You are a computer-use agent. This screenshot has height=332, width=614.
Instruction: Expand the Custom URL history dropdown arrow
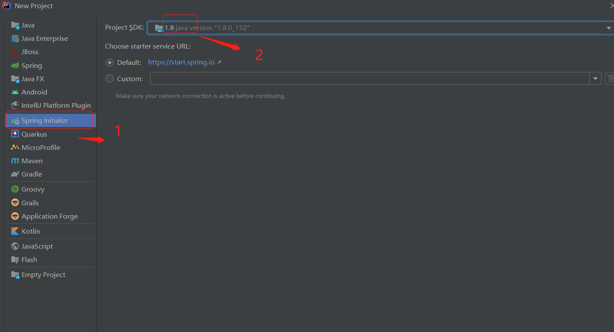coord(595,79)
